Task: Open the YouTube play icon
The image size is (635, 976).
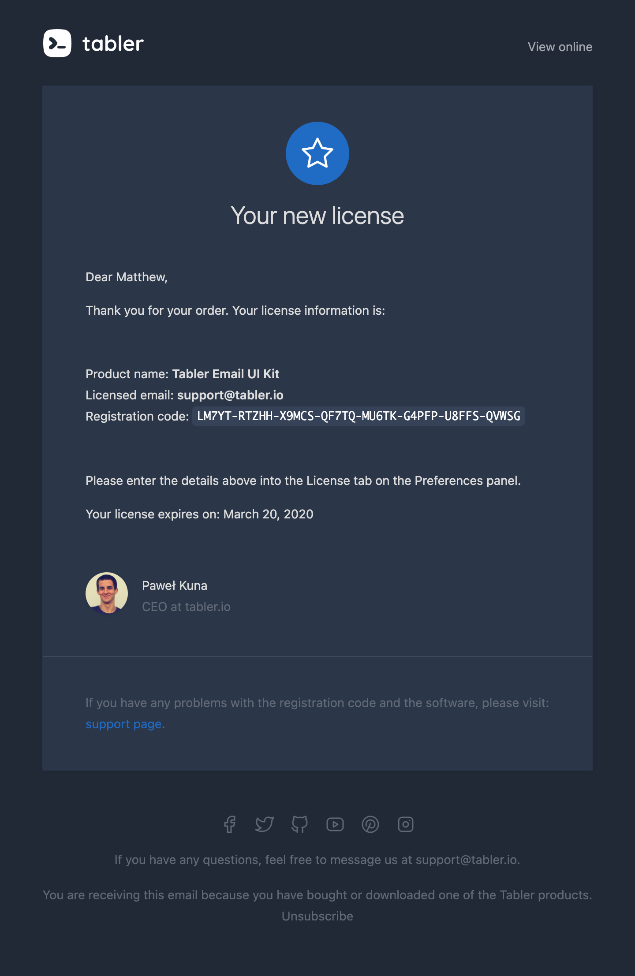Action: click(x=335, y=824)
